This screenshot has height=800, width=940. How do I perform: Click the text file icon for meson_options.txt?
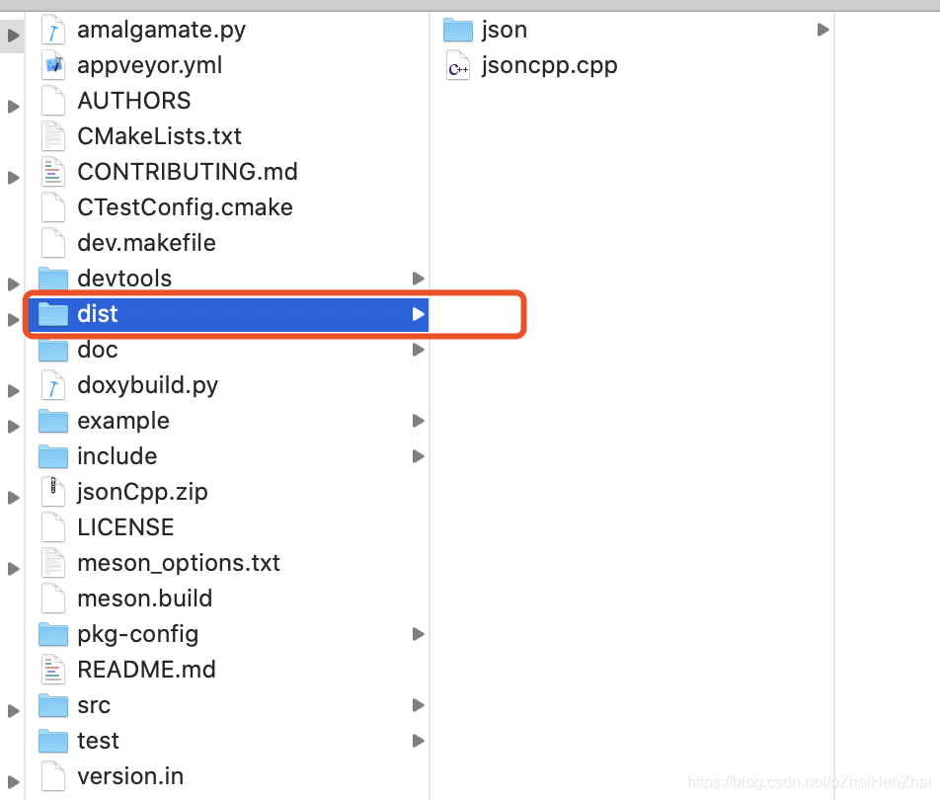coord(53,562)
